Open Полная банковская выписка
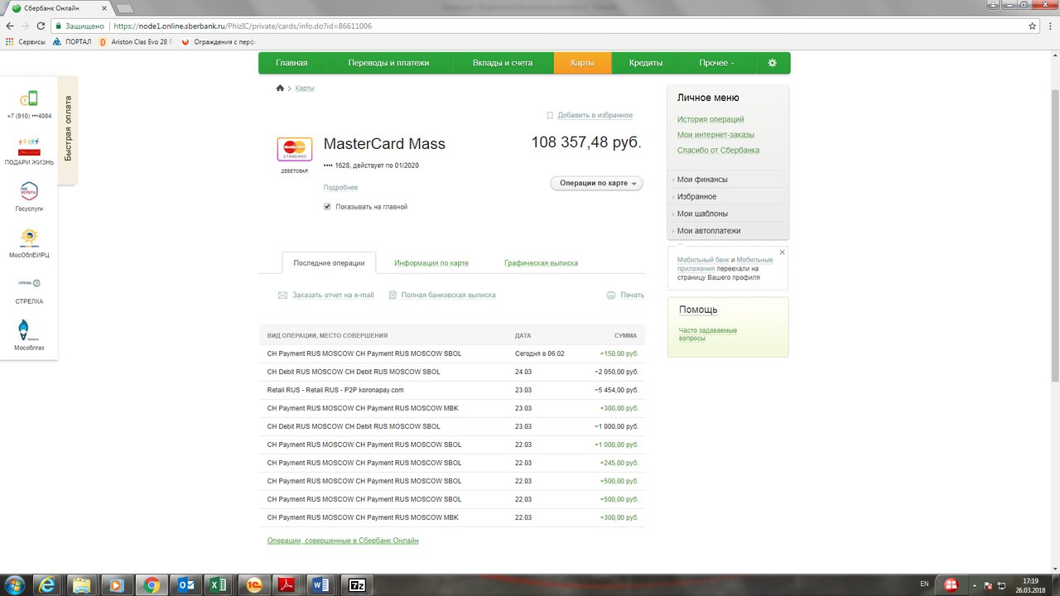The image size is (1060, 596). (448, 295)
